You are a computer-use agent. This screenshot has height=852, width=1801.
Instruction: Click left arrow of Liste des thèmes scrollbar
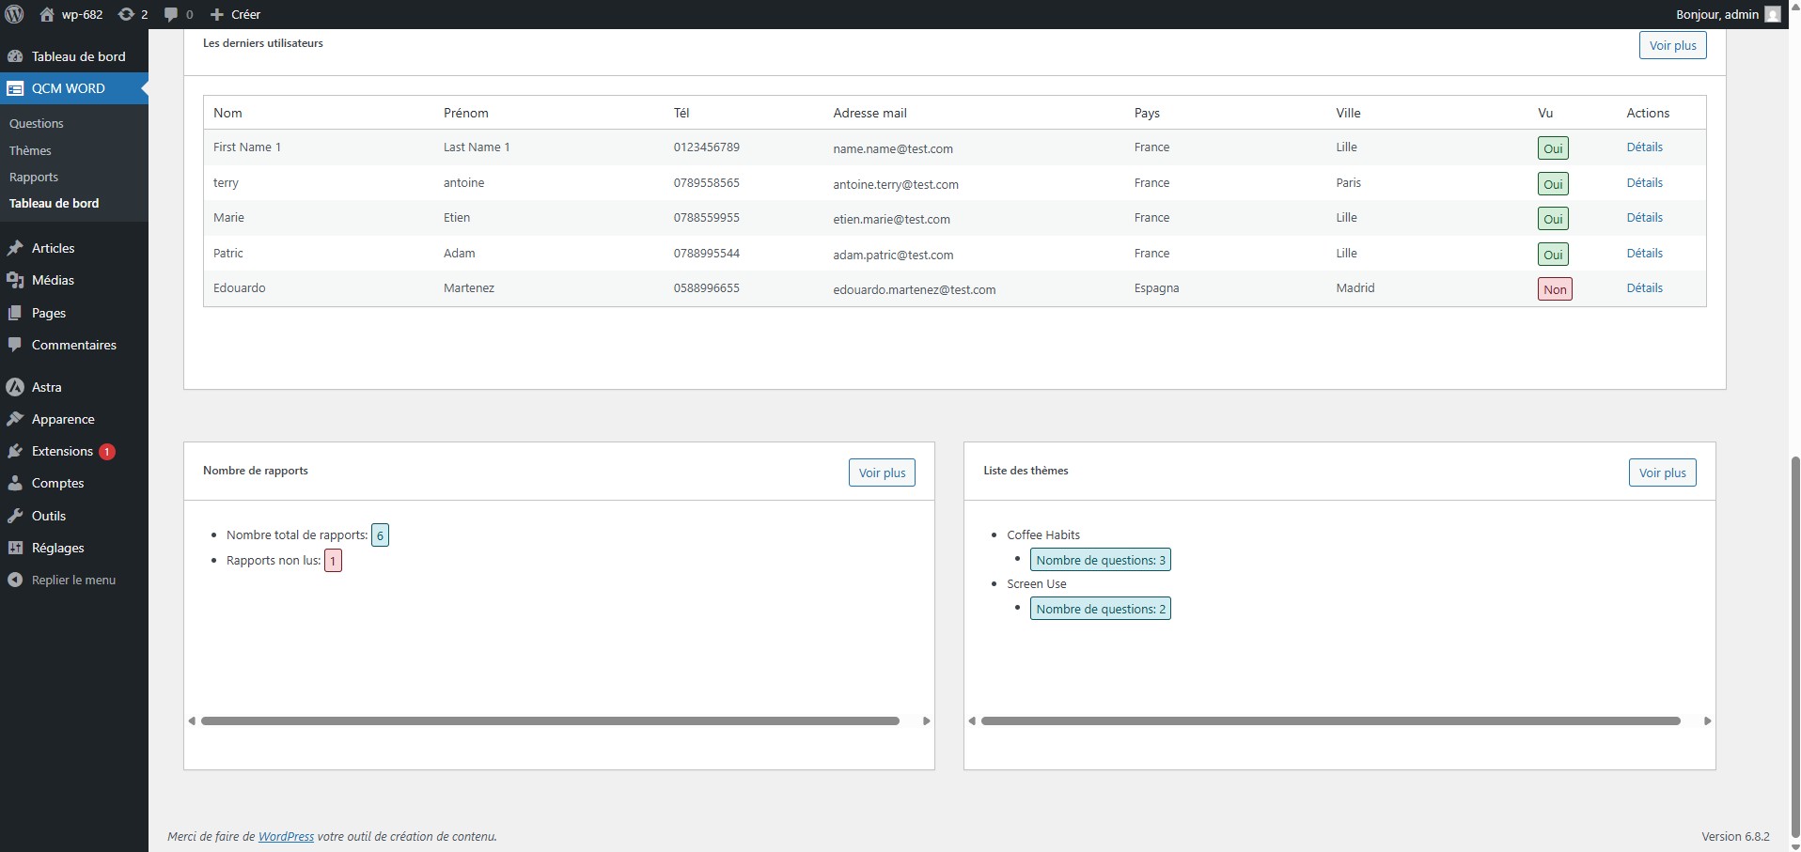972,721
